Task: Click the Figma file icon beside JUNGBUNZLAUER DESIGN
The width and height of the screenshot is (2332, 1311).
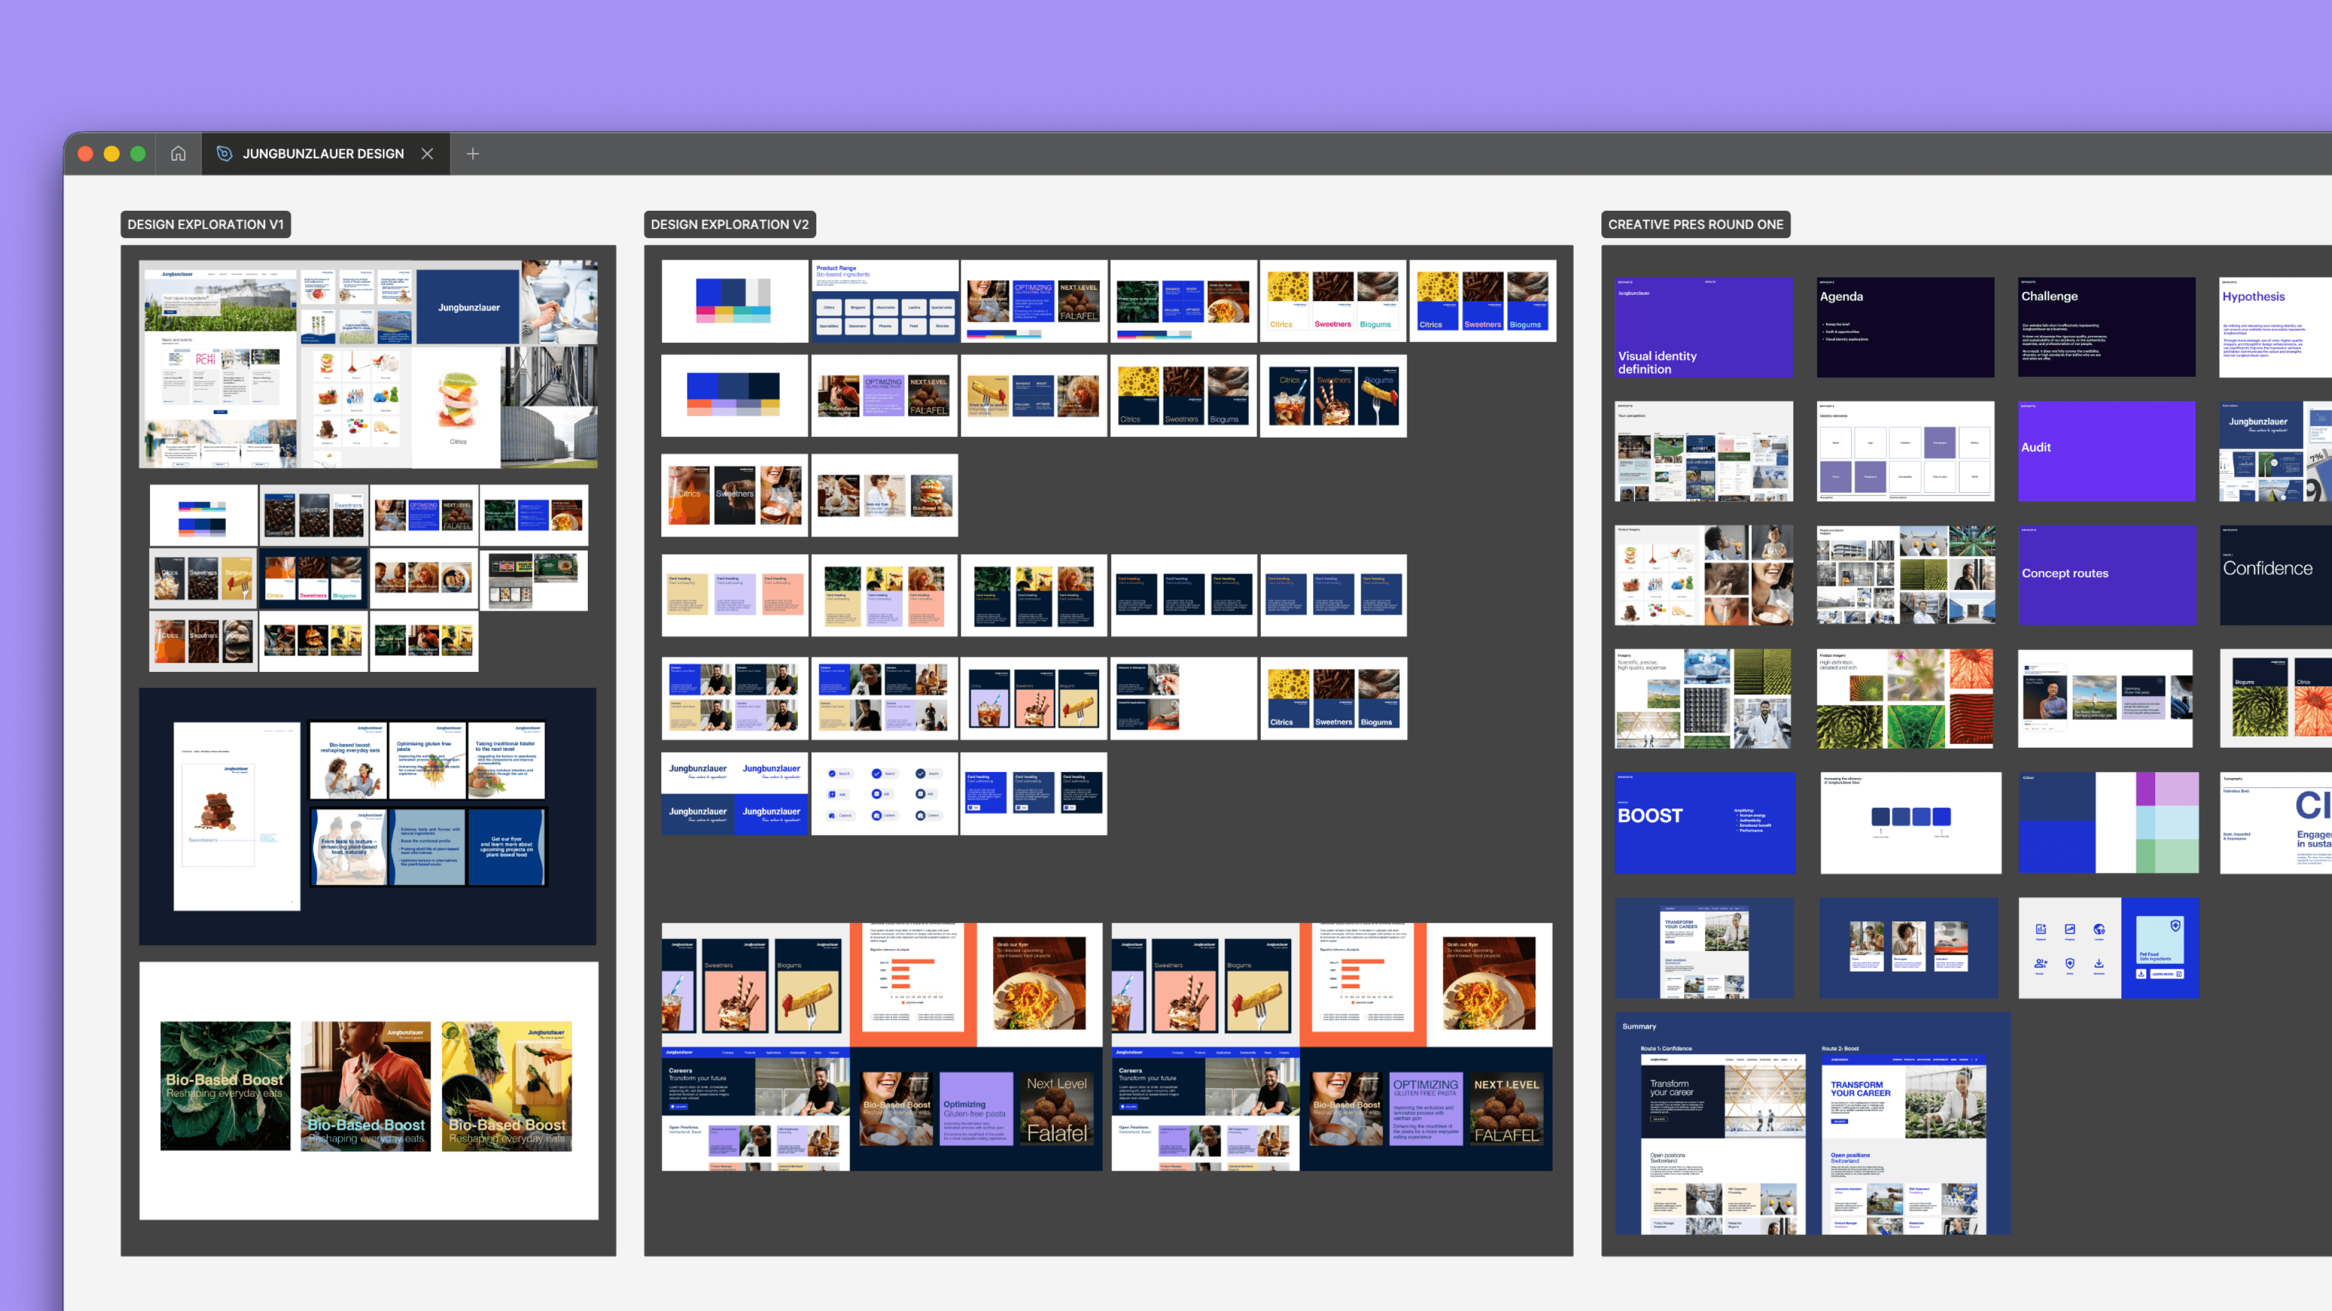Action: (x=225, y=154)
